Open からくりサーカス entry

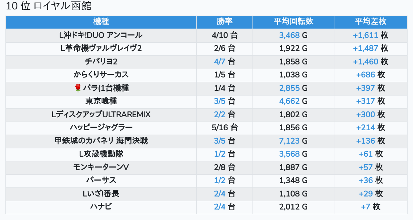click(101, 75)
